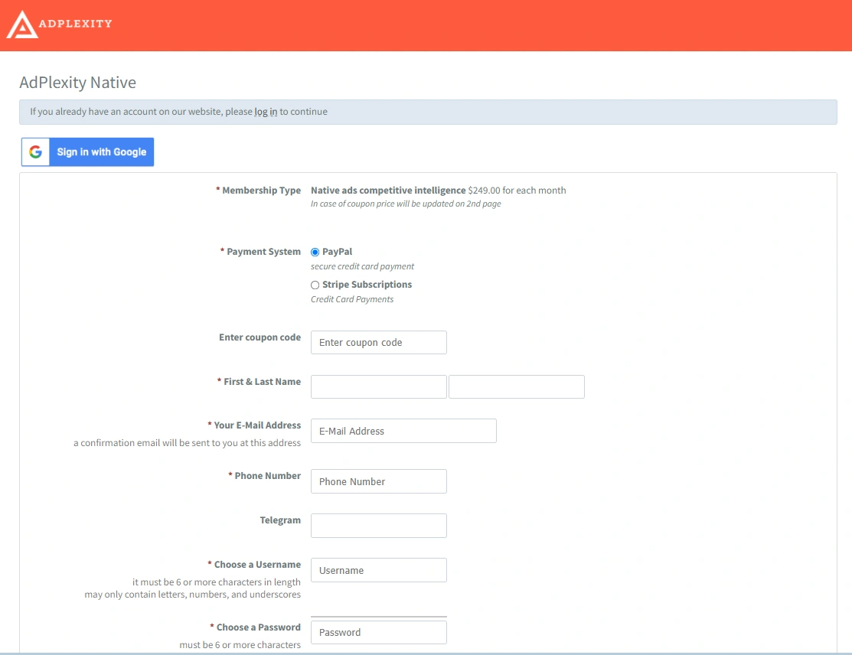Select the Telegram input field

point(379,526)
